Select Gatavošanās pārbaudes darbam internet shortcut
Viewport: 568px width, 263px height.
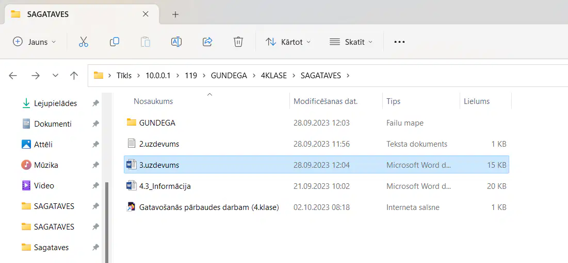(x=316, y=207)
